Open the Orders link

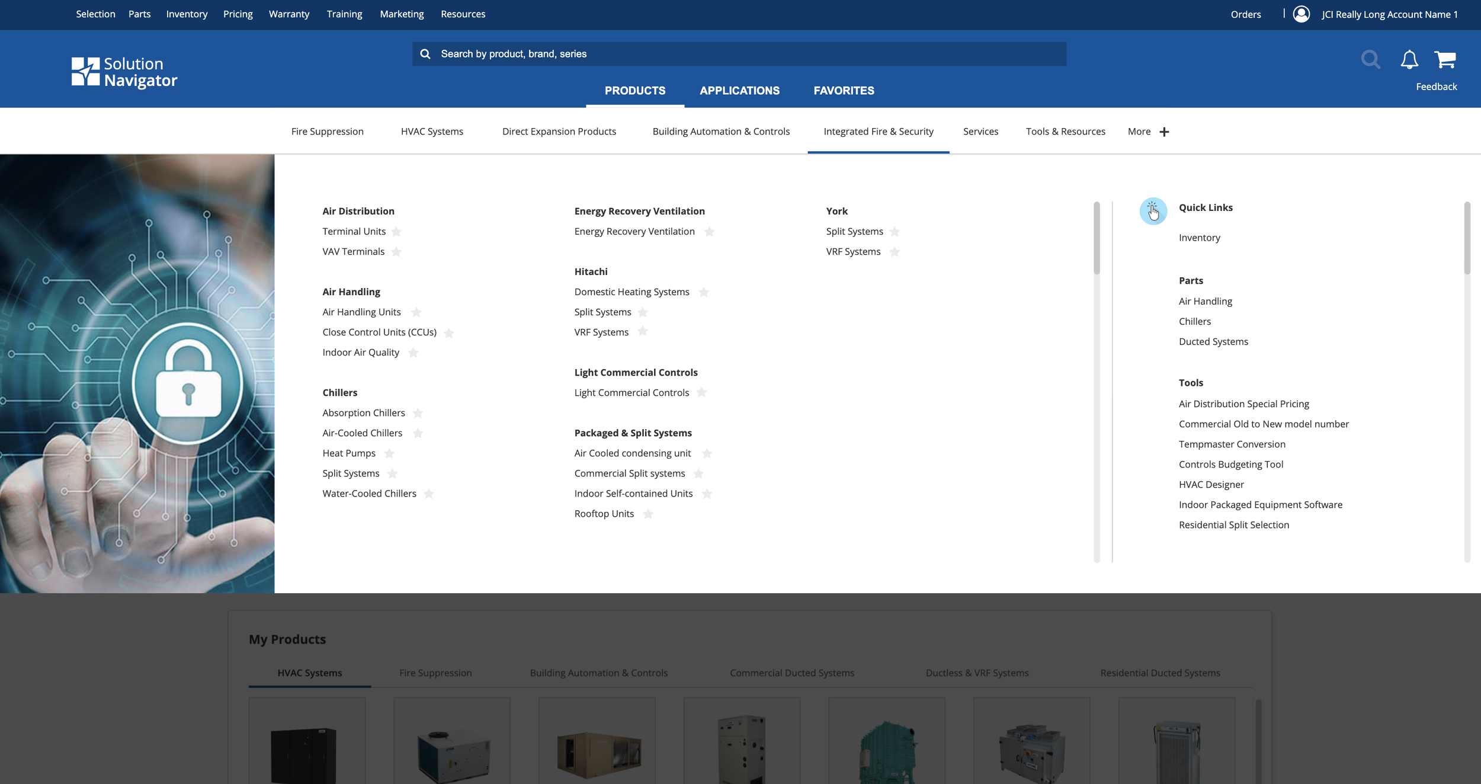(1245, 14)
